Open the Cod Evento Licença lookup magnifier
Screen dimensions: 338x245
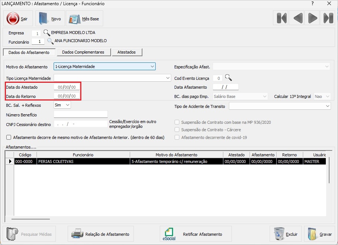[229, 78]
